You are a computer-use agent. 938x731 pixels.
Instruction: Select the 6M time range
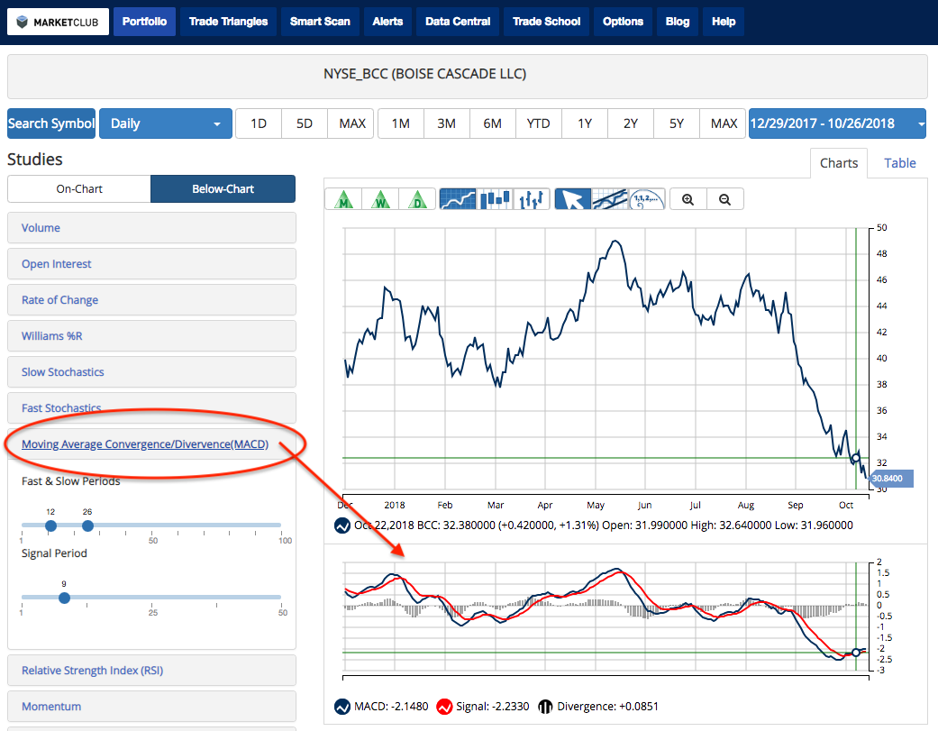pyautogui.click(x=492, y=123)
